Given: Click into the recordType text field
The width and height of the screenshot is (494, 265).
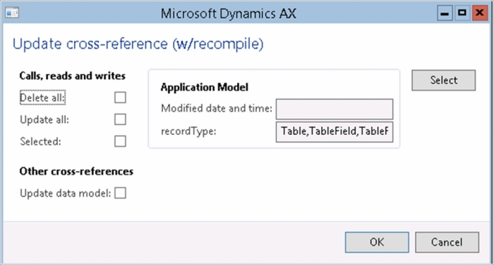Looking at the screenshot, I should (x=335, y=132).
